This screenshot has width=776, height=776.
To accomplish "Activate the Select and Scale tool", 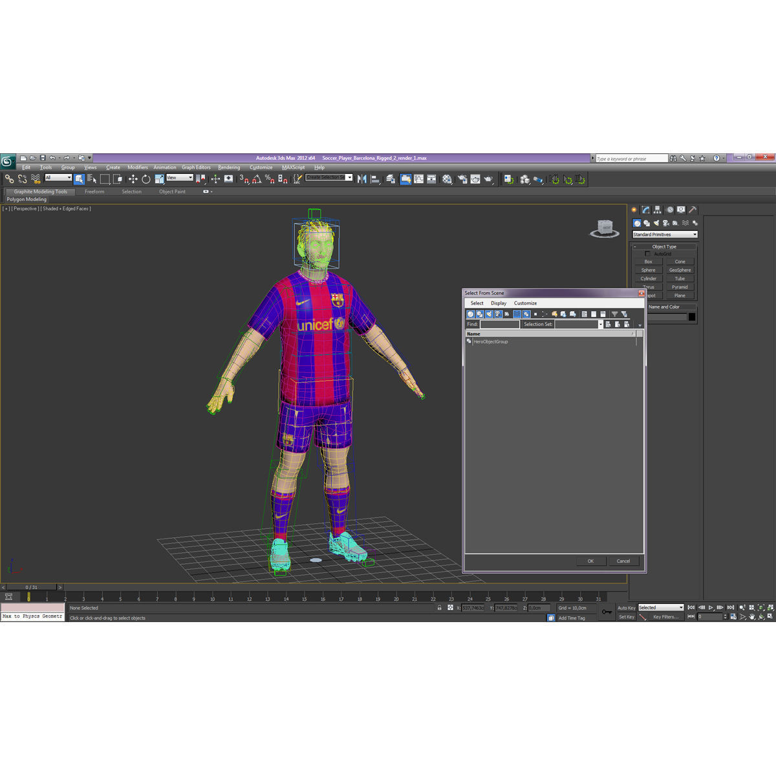I will 159,178.
